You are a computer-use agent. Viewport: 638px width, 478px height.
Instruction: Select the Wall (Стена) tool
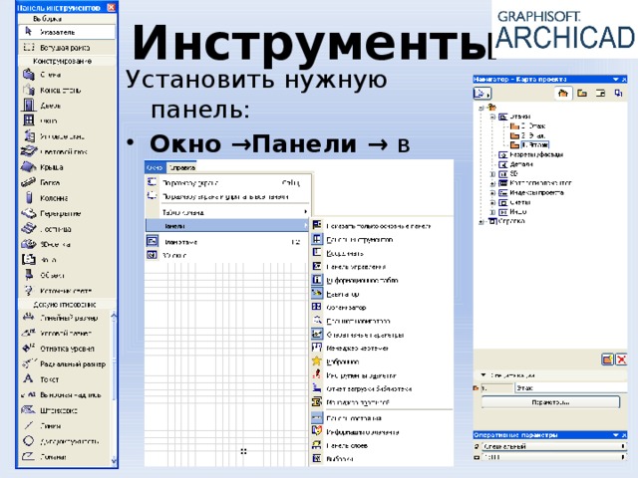(x=67, y=75)
